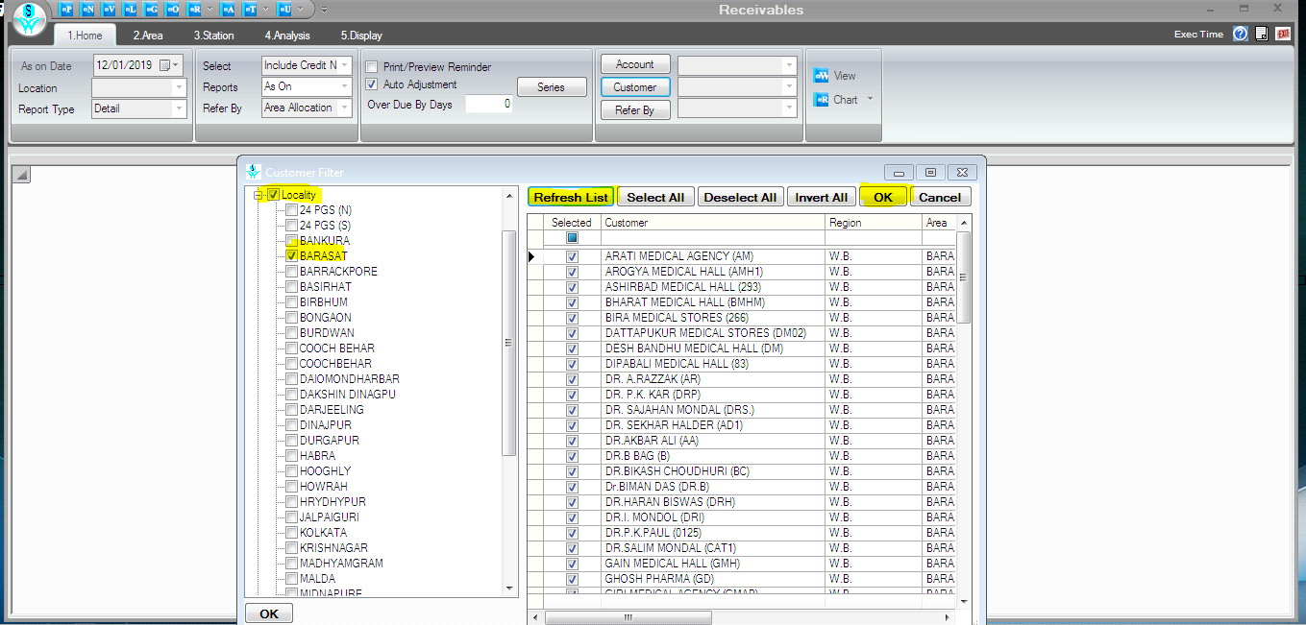The image size is (1306, 625).
Task: Check the KOLKATA locality checkbox
Action: tap(291, 533)
